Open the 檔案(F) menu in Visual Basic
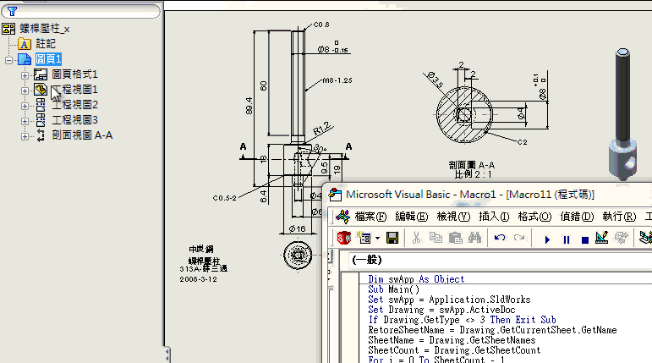652x363 pixels. click(370, 217)
